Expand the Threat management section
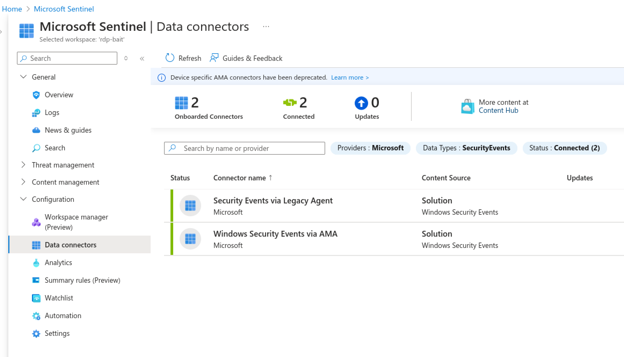This screenshot has width=624, height=357. click(24, 165)
